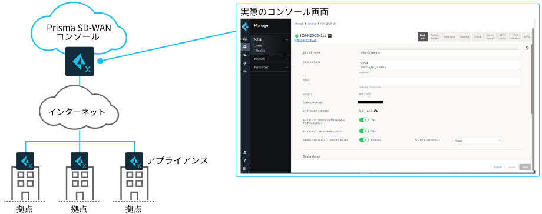Image resolution: width=542 pixels, height=214 pixels.
Task: Open the alerts bell icon in the sidebar
Action: [245, 63]
